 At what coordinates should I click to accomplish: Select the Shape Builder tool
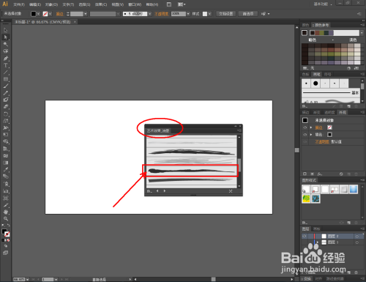coord(5,141)
